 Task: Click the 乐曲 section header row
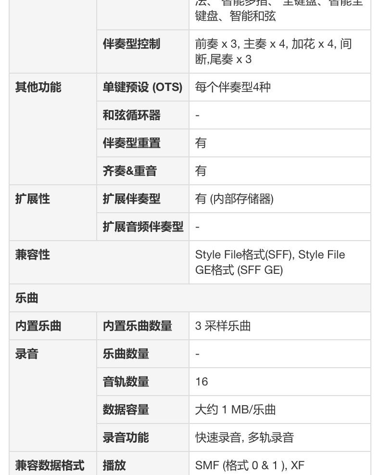pos(27,298)
